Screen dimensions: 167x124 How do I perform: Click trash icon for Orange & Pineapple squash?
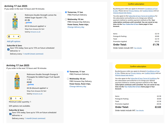coord(11,99)
